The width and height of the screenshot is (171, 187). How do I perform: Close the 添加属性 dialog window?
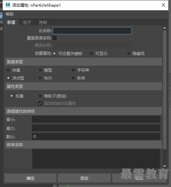click(x=163, y=5)
